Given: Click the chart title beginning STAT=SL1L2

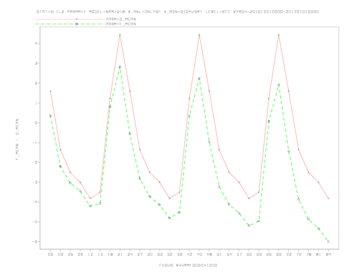Looking at the screenshot, I should 178,12.
